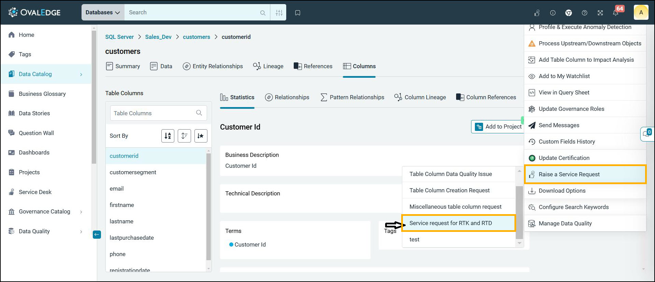Collapse the left sidebar with arrow button
The image size is (655, 282).
click(97, 234)
